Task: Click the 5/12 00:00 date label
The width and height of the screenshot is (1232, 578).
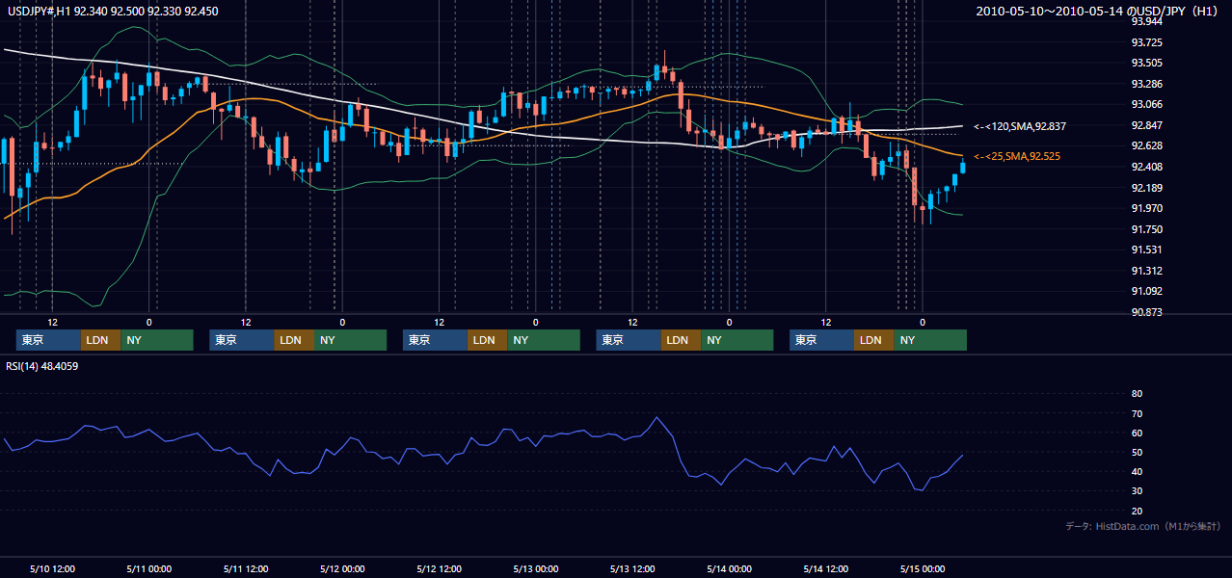Action: point(342,568)
